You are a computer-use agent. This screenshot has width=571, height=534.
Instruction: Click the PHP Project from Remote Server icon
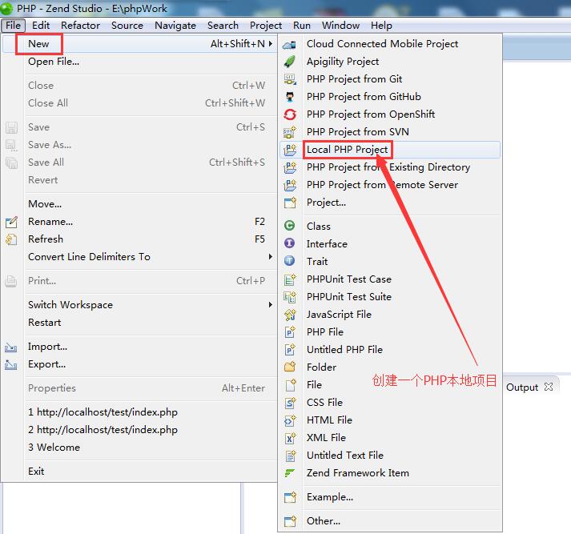click(x=290, y=185)
